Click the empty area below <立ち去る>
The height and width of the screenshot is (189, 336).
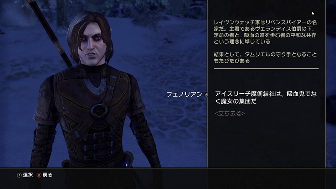[x=266, y=142]
